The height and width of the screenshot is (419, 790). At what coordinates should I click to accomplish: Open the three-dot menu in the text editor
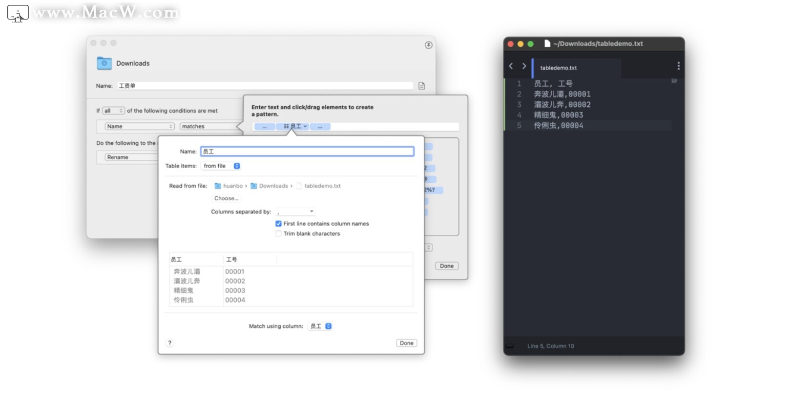(678, 66)
